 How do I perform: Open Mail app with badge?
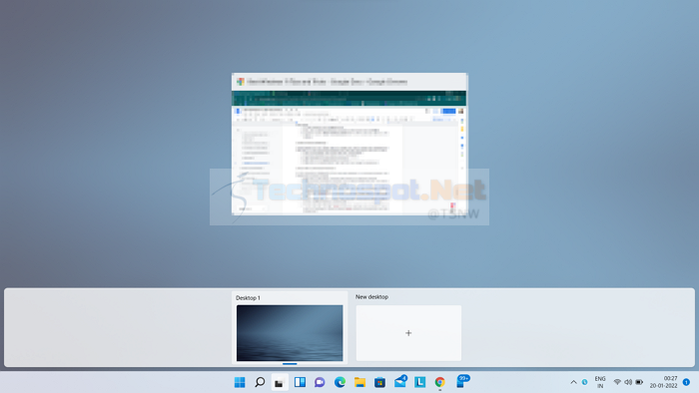pos(400,381)
